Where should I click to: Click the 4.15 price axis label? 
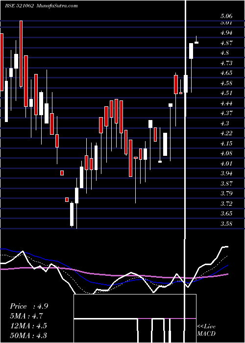pos(226,144)
